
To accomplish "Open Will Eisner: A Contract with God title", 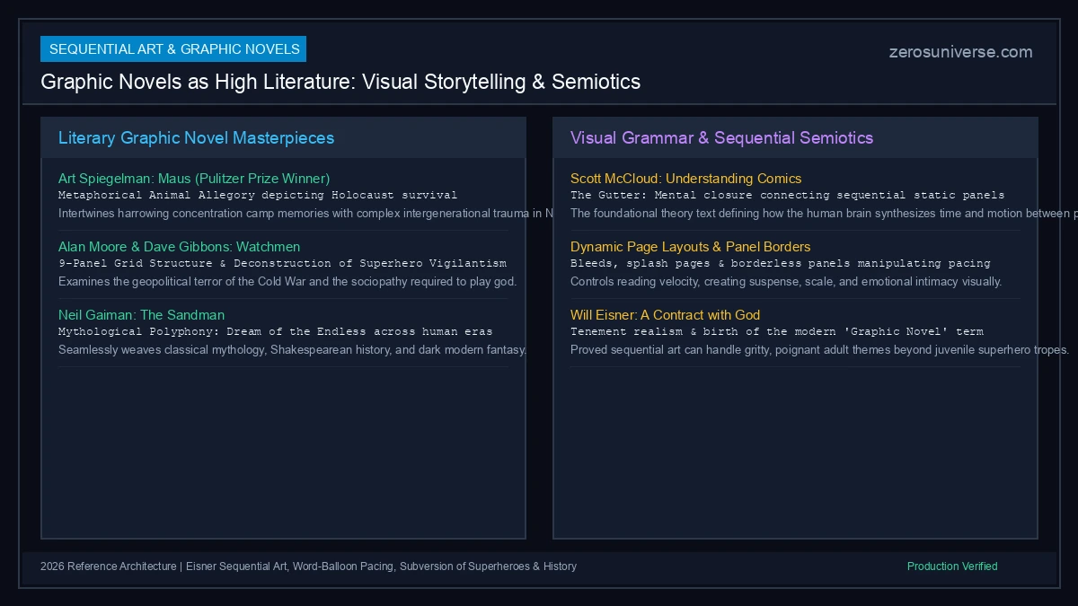I will [x=666, y=315].
